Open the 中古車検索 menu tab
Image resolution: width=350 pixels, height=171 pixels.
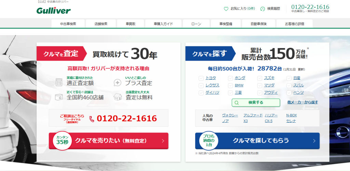coord(68,24)
